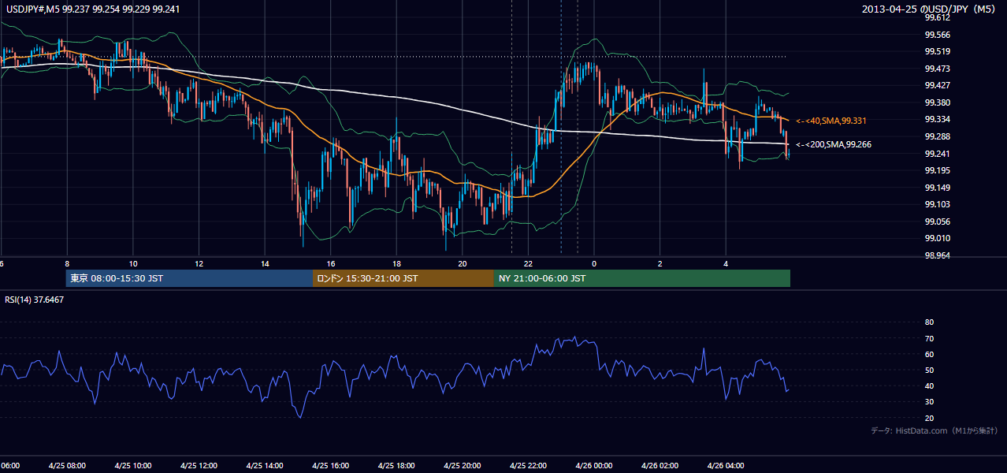The image size is (1007, 473).
Task: Click hour tick 0 under the price chart
Action: (x=594, y=263)
